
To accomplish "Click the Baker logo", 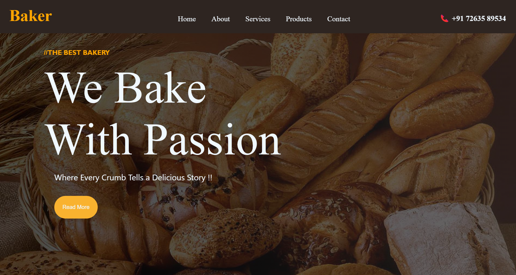I will click(x=31, y=16).
